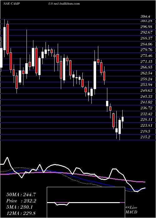Click the NSE CAMP ticker label
The height and width of the screenshot is (218, 156).
click(12, 3)
